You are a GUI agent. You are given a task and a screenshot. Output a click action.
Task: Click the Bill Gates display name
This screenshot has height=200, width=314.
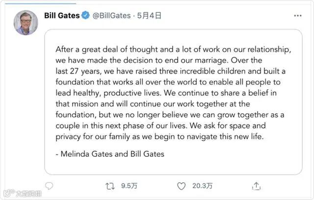pyautogui.click(x=61, y=16)
